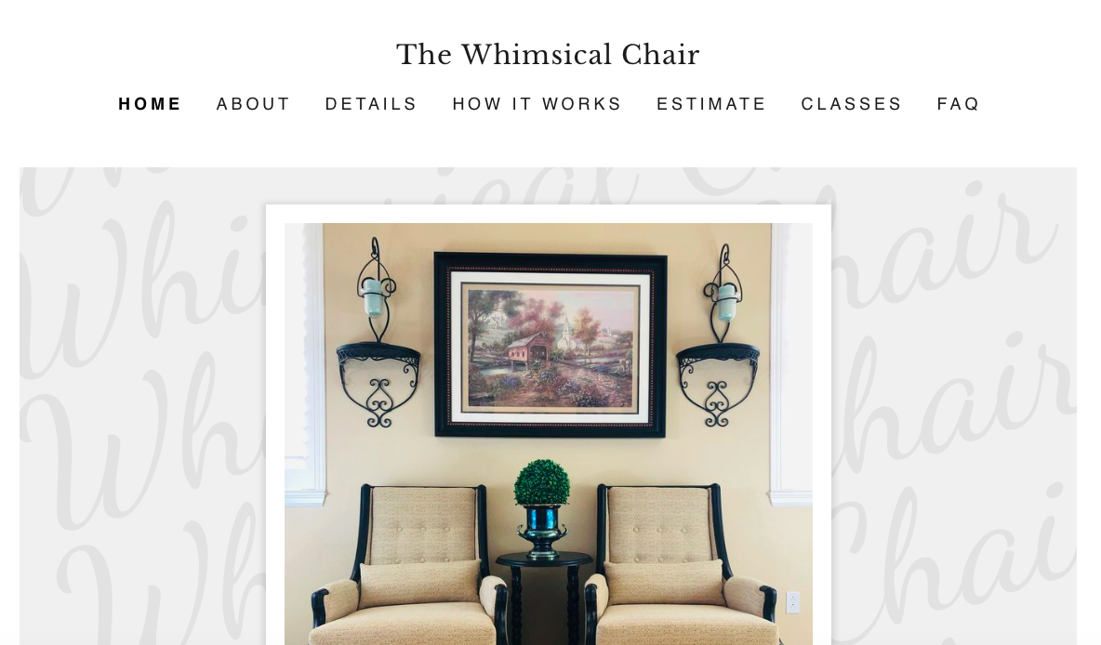Screen dimensions: 1101x645
Task: Visit the FAQ page link
Action: pyautogui.click(x=958, y=104)
